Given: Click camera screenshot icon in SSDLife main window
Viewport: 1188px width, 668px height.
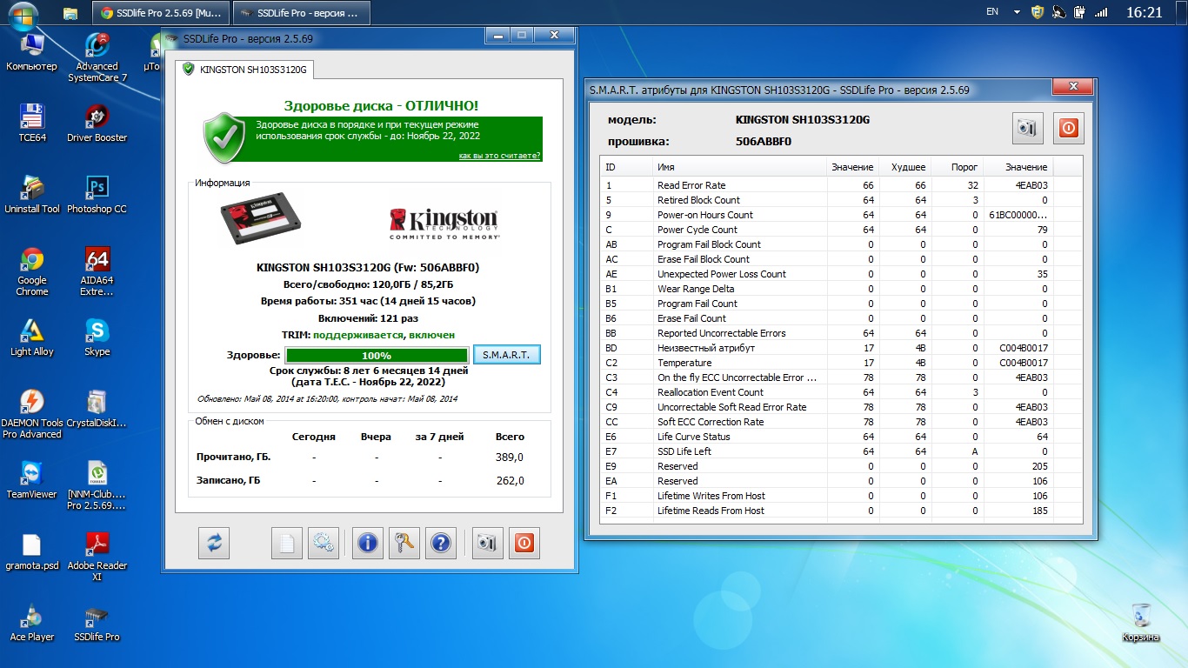Looking at the screenshot, I should (487, 544).
